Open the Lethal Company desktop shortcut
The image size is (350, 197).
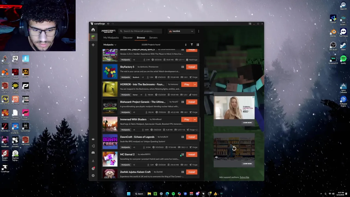[15, 74]
